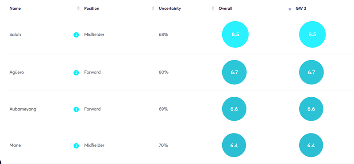Select Salah's GW 3 score circle
The width and height of the screenshot is (354, 164).
(312, 34)
